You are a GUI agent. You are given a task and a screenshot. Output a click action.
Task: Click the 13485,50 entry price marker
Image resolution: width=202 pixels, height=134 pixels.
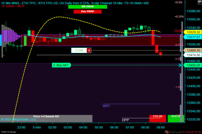coord(193,50)
